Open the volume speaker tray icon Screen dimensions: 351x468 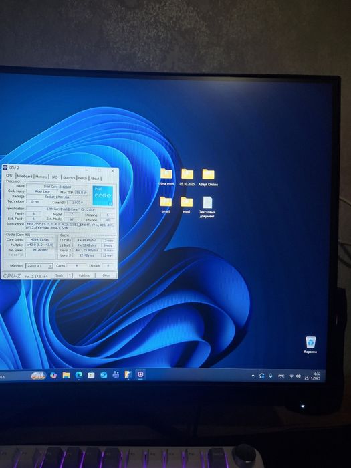(298, 376)
